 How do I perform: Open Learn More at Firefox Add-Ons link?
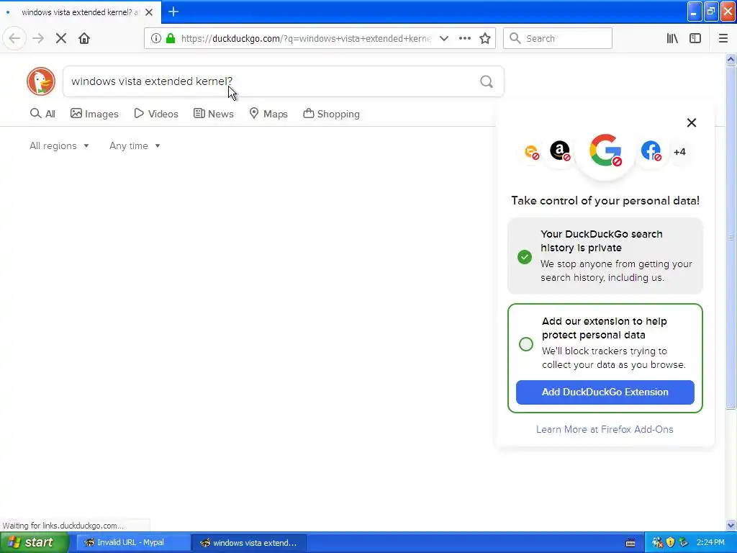coord(605,429)
